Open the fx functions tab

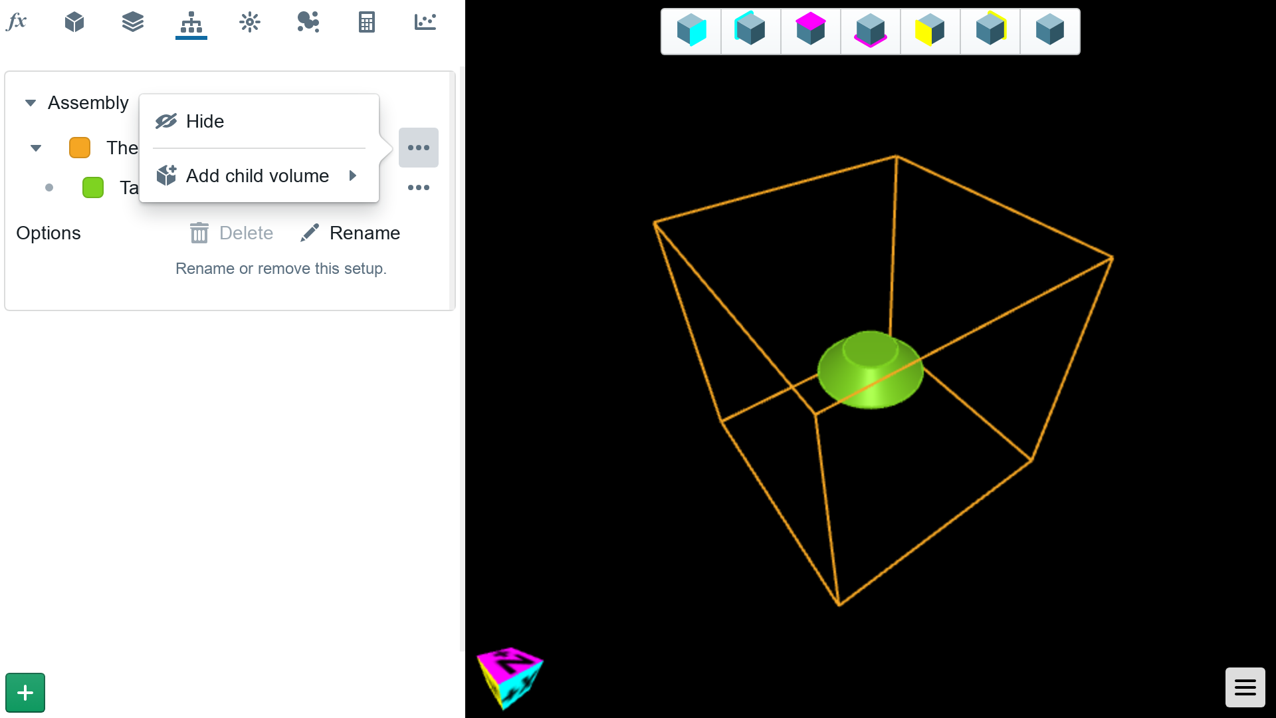pos(16,22)
